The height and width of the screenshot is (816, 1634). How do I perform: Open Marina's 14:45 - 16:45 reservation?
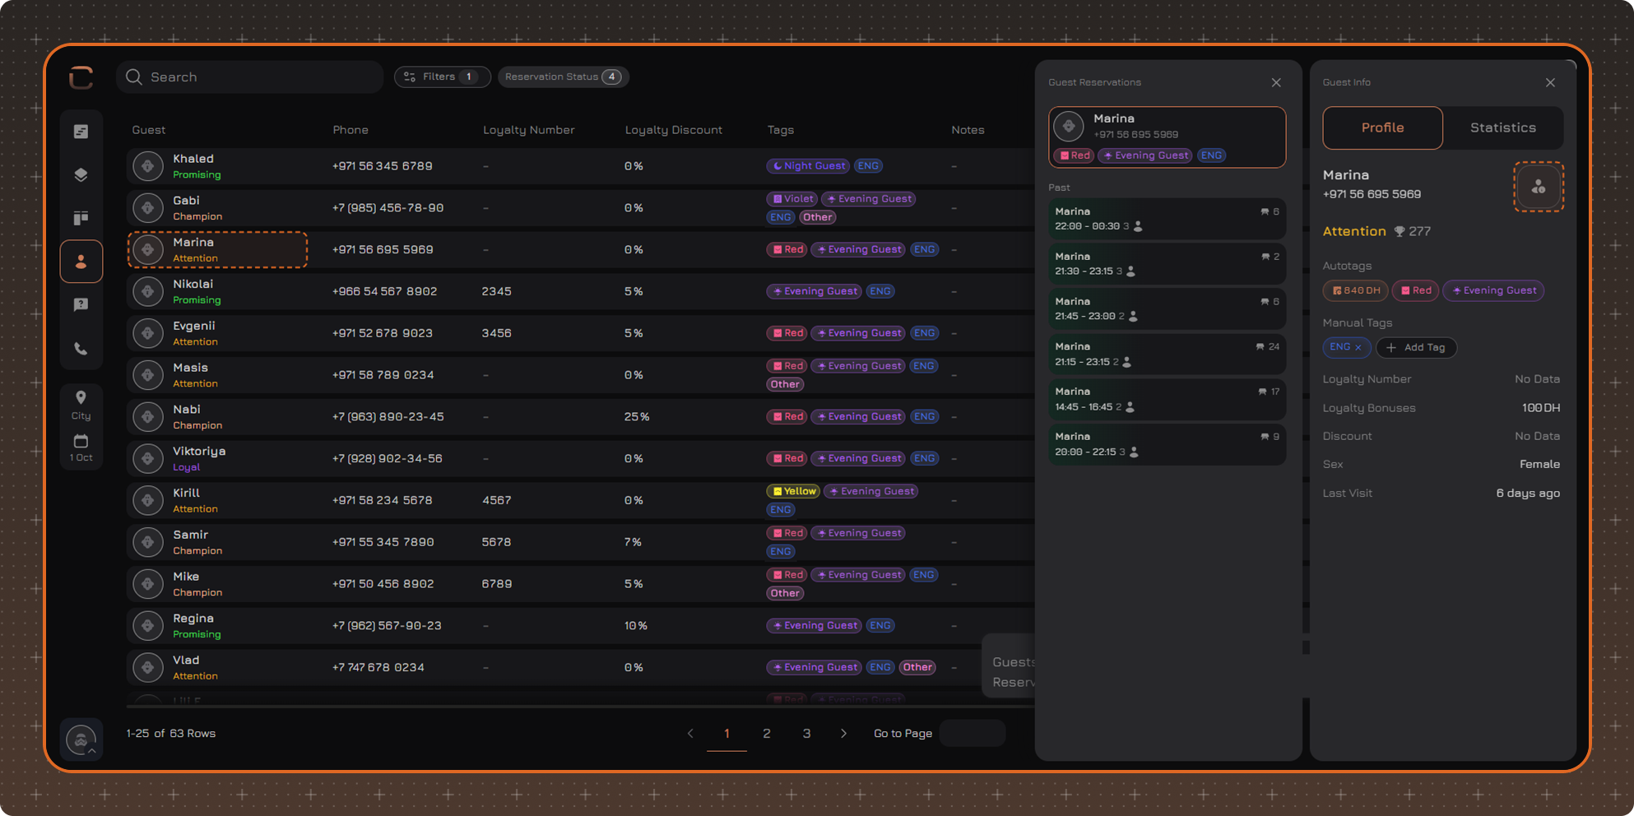click(1167, 399)
